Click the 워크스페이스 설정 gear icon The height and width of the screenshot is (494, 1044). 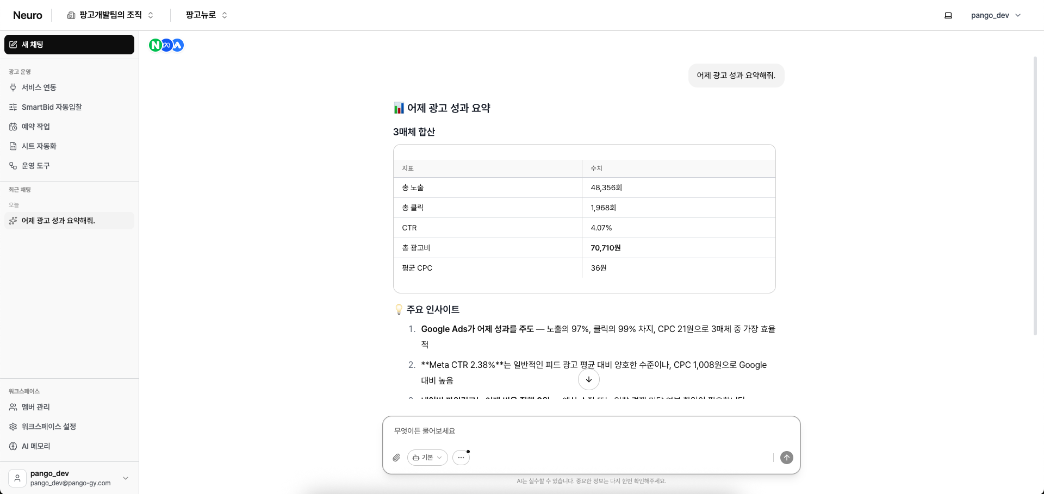point(13,427)
